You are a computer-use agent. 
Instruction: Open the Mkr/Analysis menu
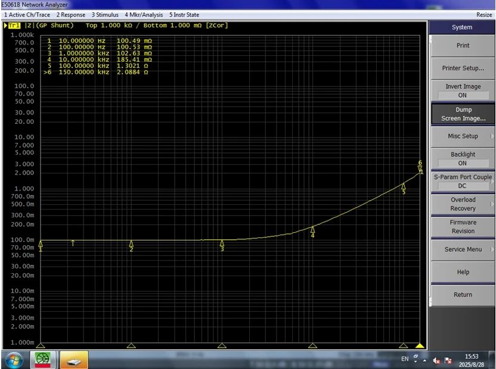click(x=142, y=14)
